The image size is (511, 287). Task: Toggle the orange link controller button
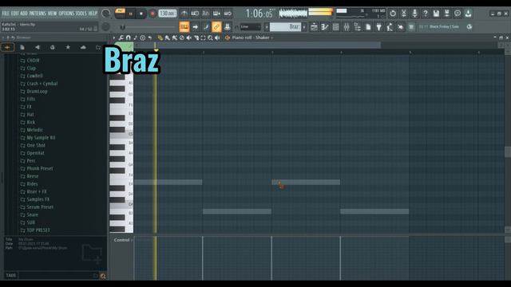[216, 27]
